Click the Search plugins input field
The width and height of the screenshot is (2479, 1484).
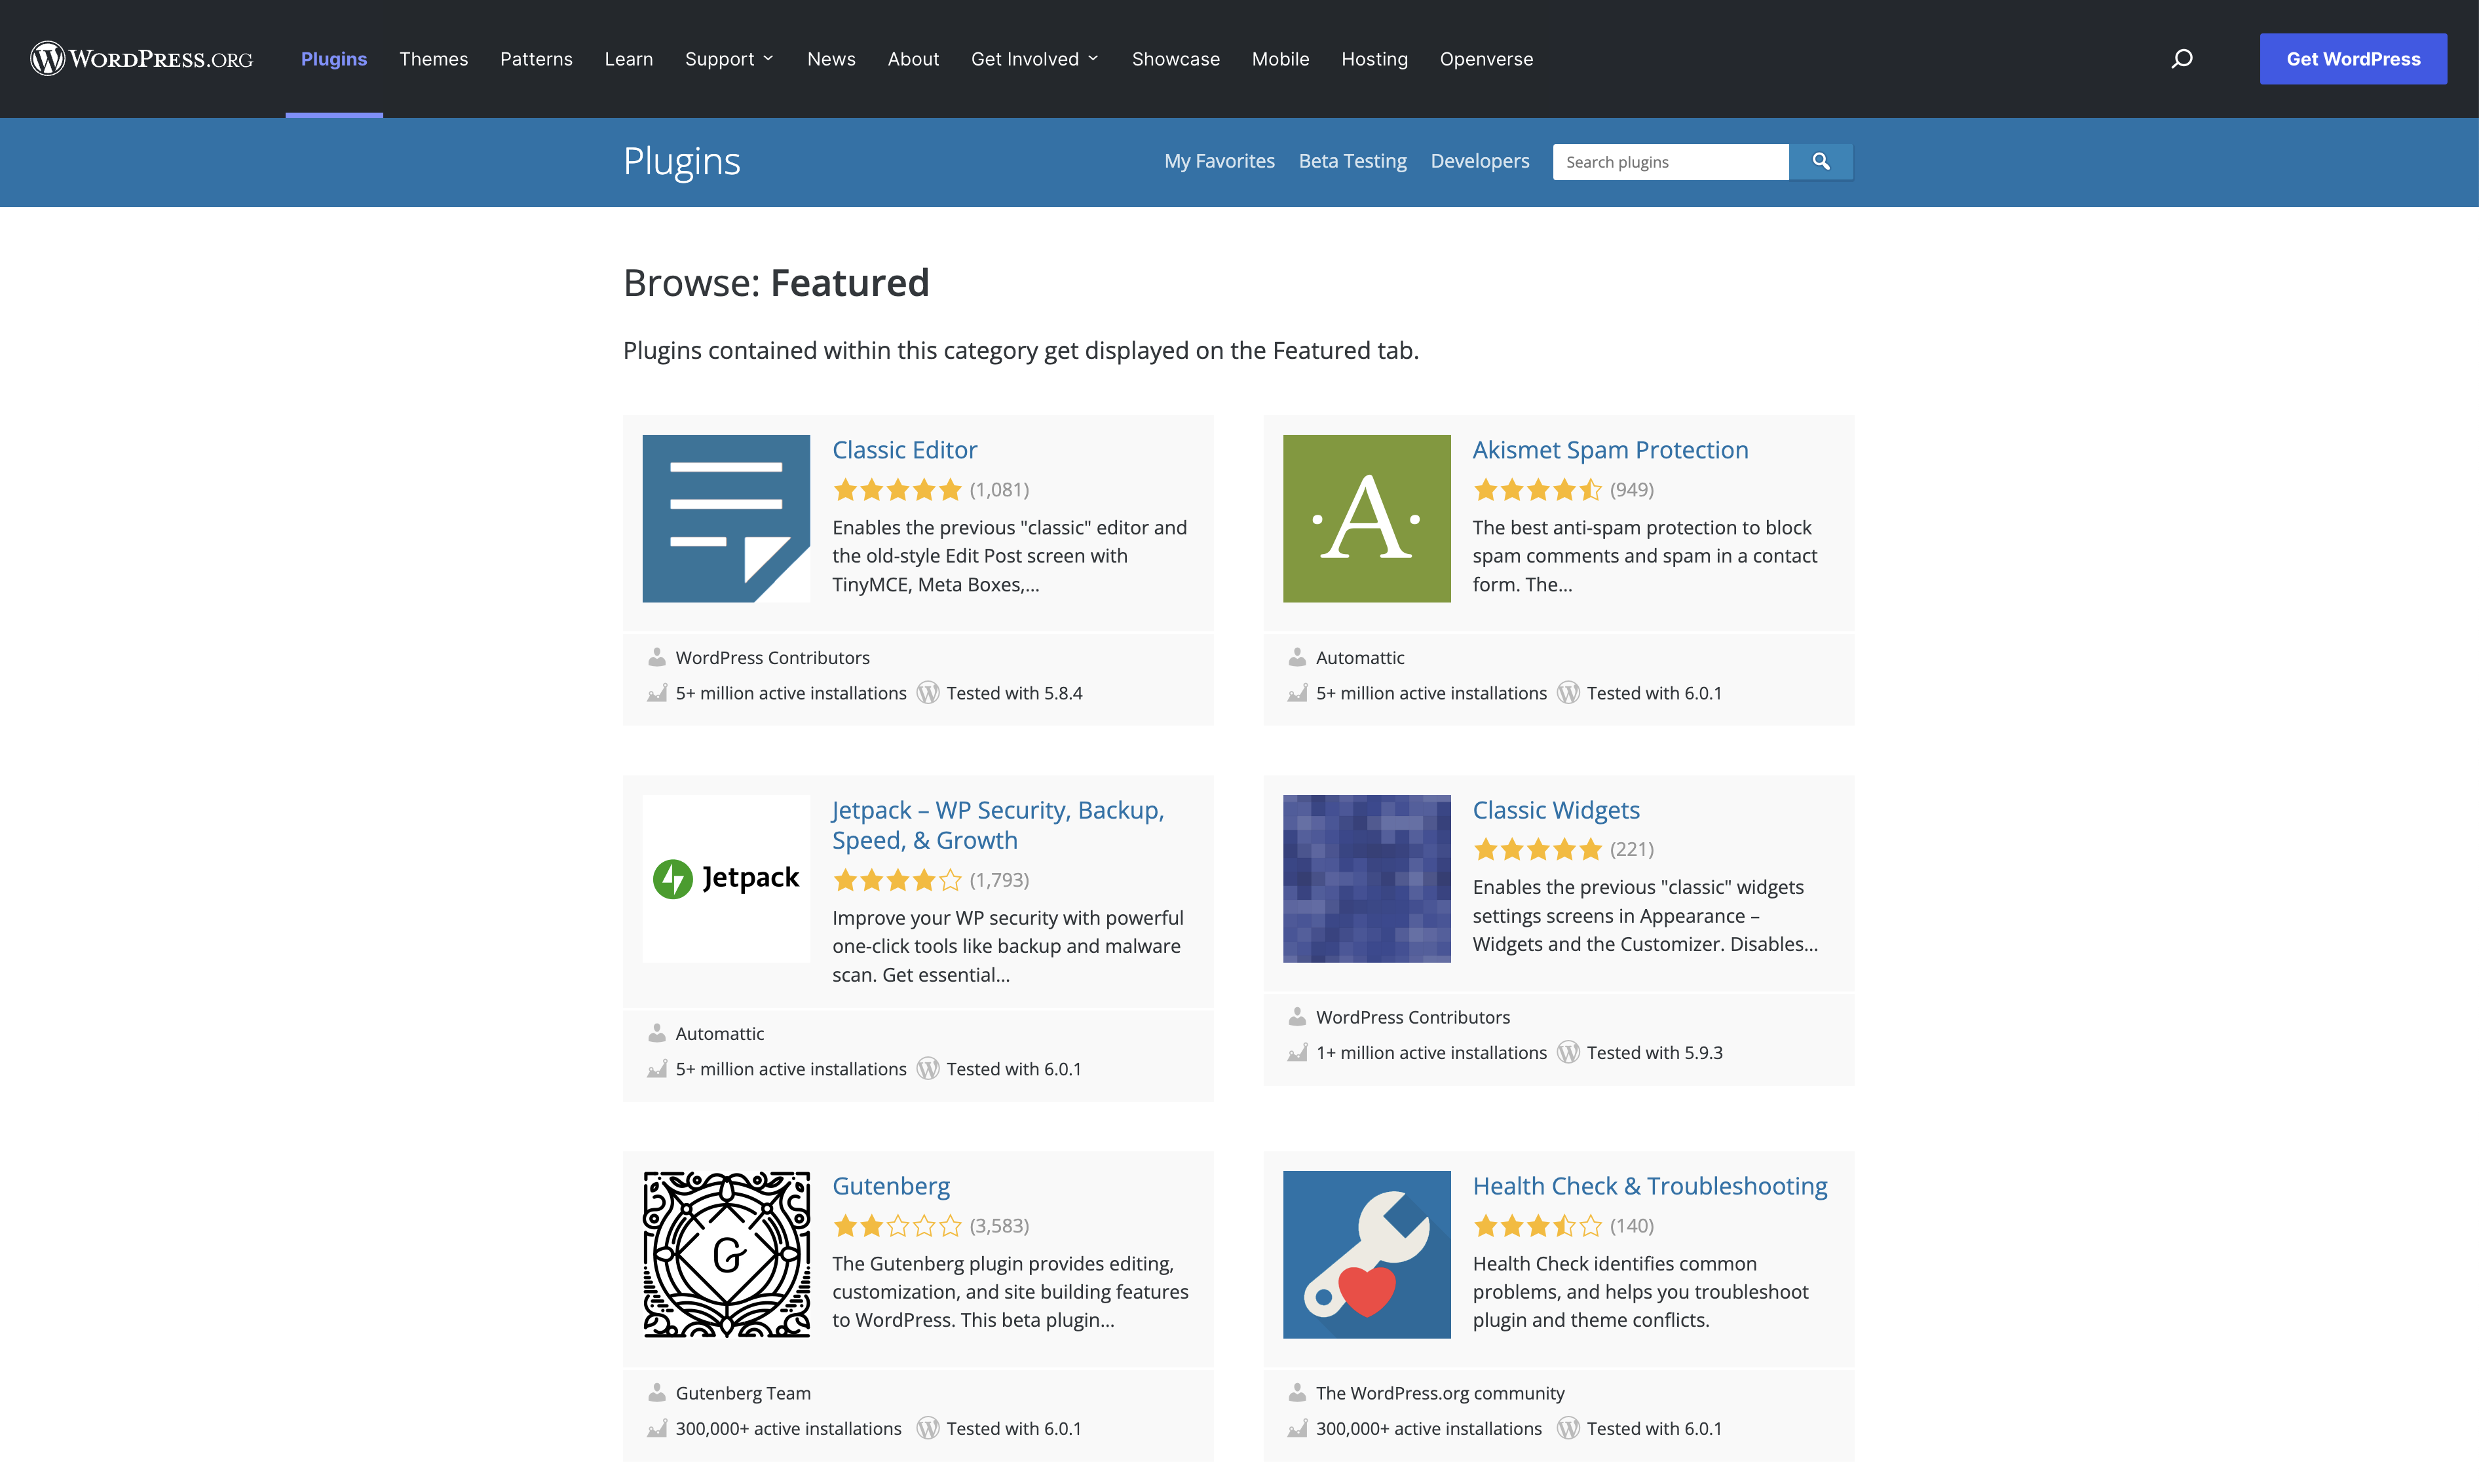pos(1670,162)
